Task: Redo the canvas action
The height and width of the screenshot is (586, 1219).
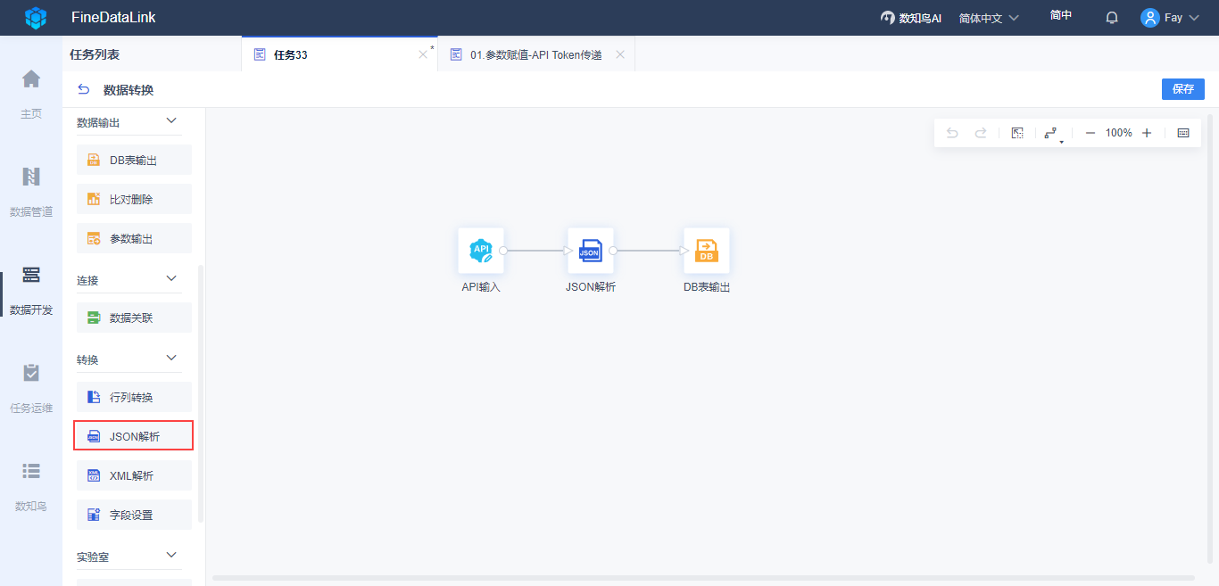Action: [981, 133]
